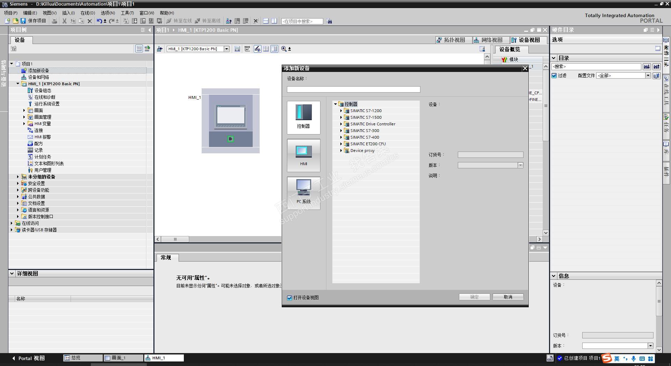The image size is (671, 366).
Task: Open the HMI_1 device selector dropdown
Action: coord(226,49)
